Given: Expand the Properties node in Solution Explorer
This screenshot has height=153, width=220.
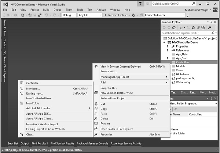Looking at the screenshot, I should pyautogui.click(x=168, y=46).
